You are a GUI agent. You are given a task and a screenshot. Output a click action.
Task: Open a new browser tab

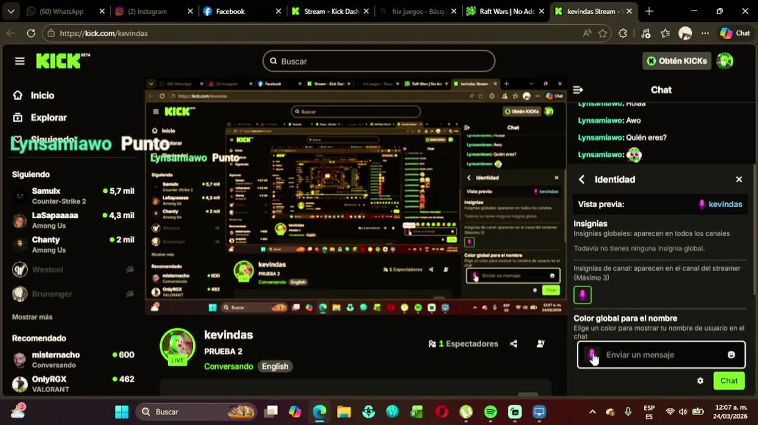coord(649,11)
